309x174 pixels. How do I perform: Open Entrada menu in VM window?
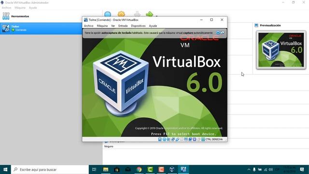pyautogui.click(x=123, y=26)
